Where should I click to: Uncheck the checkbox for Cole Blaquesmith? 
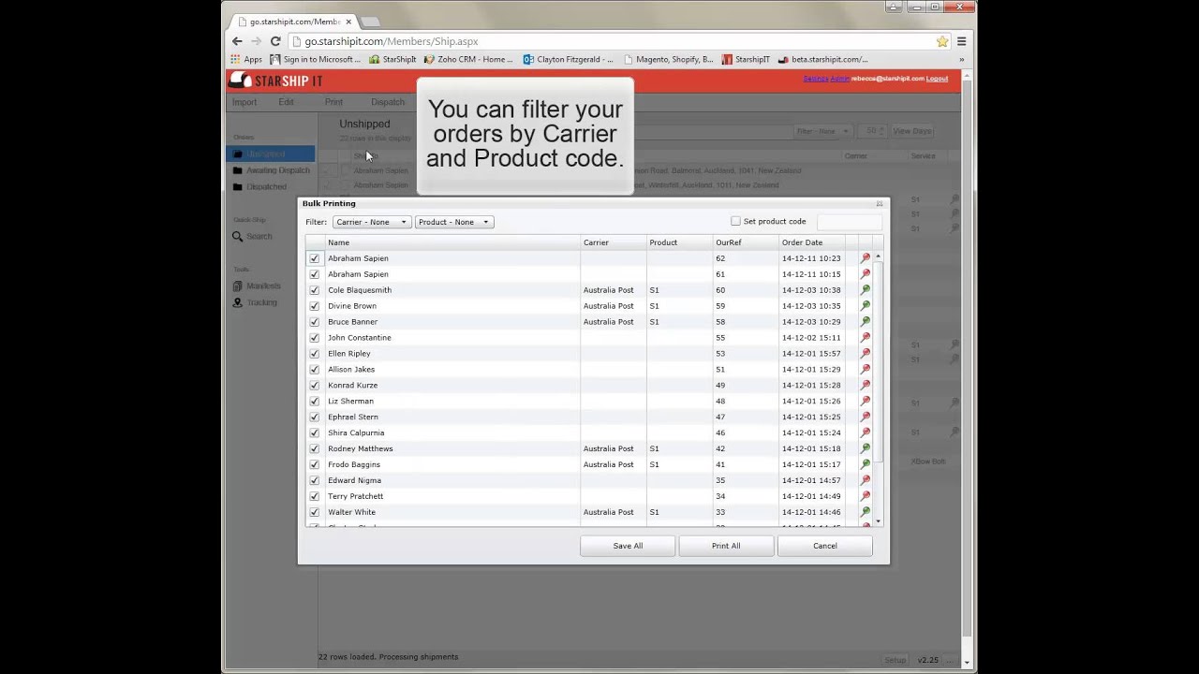(315, 290)
